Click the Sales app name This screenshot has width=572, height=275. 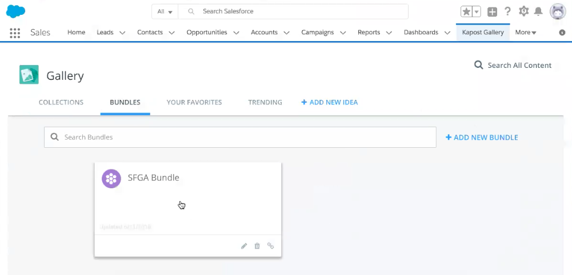click(x=40, y=33)
